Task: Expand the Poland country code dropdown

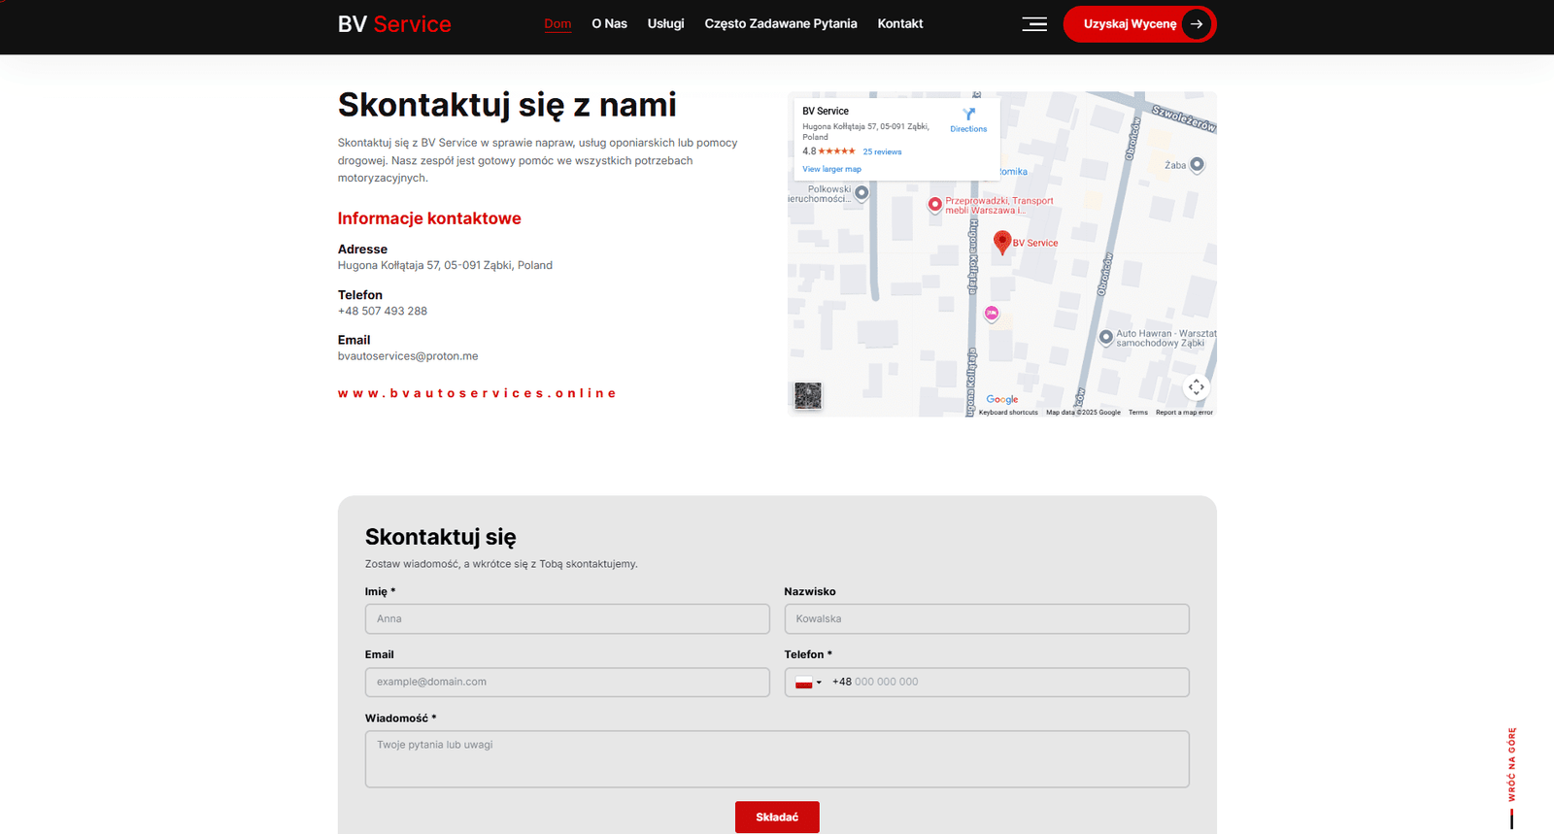Action: point(808,683)
